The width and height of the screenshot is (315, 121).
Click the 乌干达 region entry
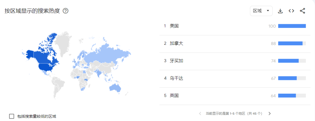pyautogui.click(x=176, y=78)
